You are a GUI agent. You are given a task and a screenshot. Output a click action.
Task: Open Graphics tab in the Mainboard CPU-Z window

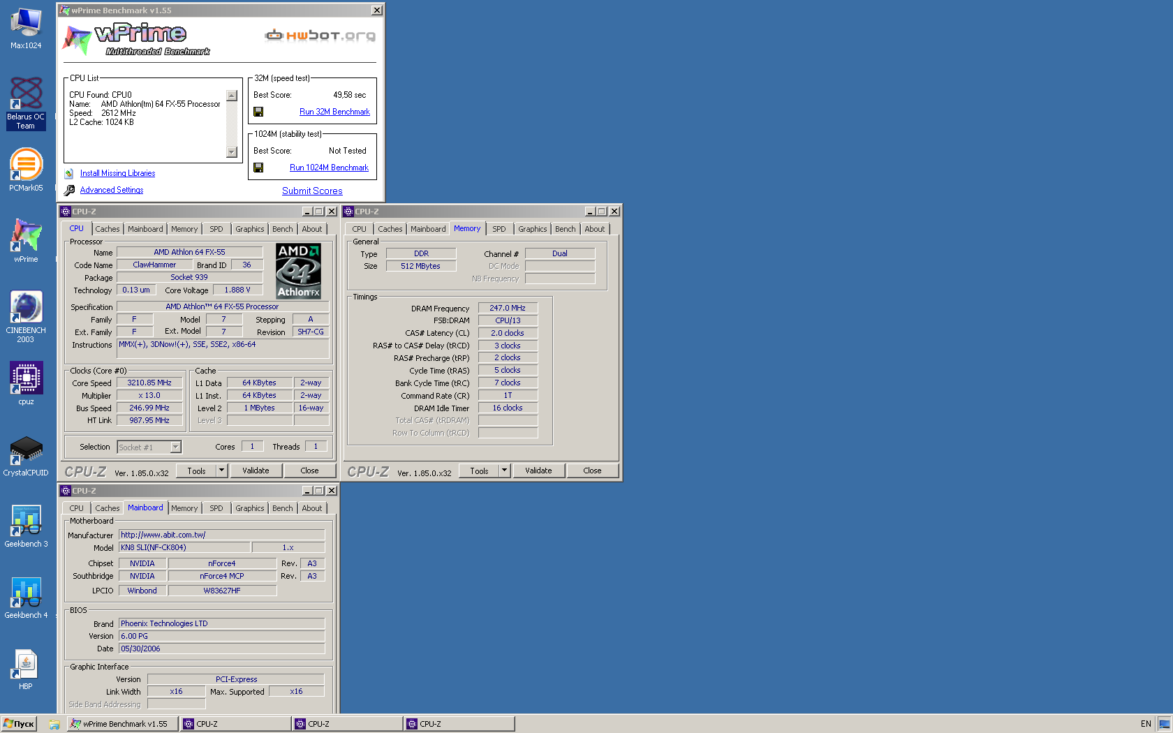(250, 508)
